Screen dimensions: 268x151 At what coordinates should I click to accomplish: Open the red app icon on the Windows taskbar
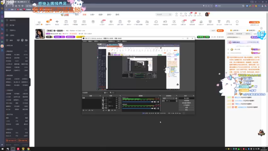[18, 149]
